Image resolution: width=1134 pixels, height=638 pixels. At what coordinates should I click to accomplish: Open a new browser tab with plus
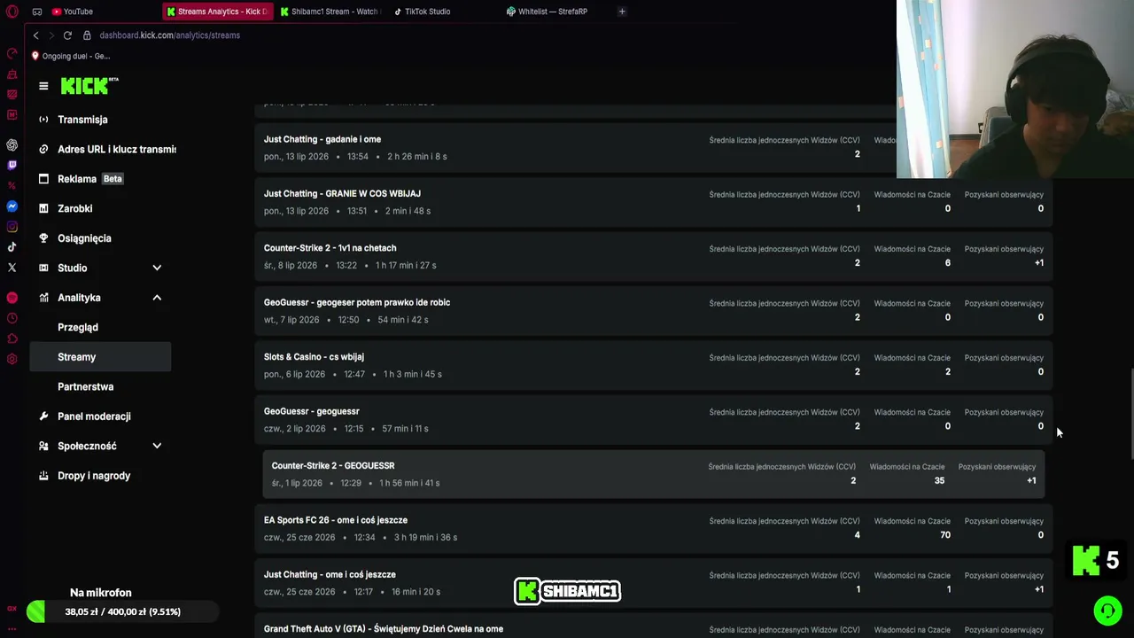coord(622,12)
